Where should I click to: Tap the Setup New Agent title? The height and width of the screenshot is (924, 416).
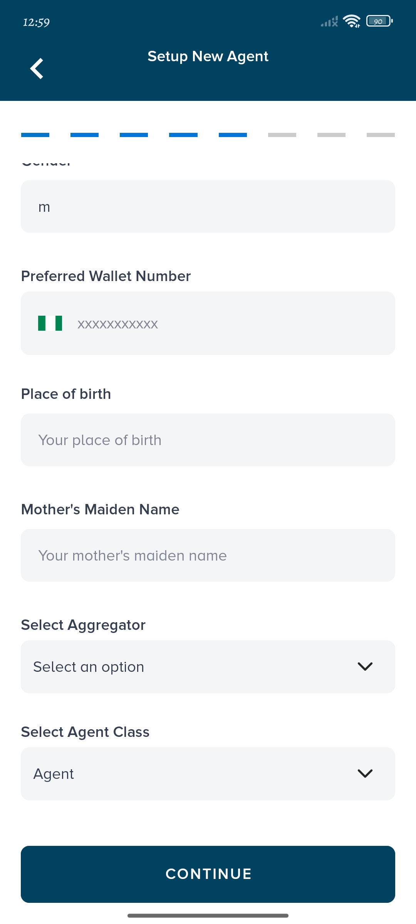click(x=208, y=57)
